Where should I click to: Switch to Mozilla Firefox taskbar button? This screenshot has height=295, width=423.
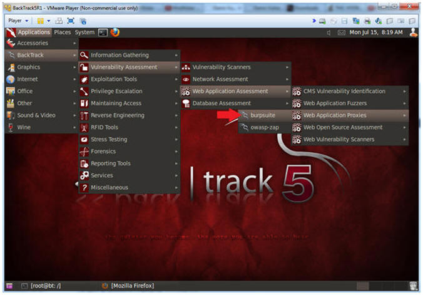(128, 286)
